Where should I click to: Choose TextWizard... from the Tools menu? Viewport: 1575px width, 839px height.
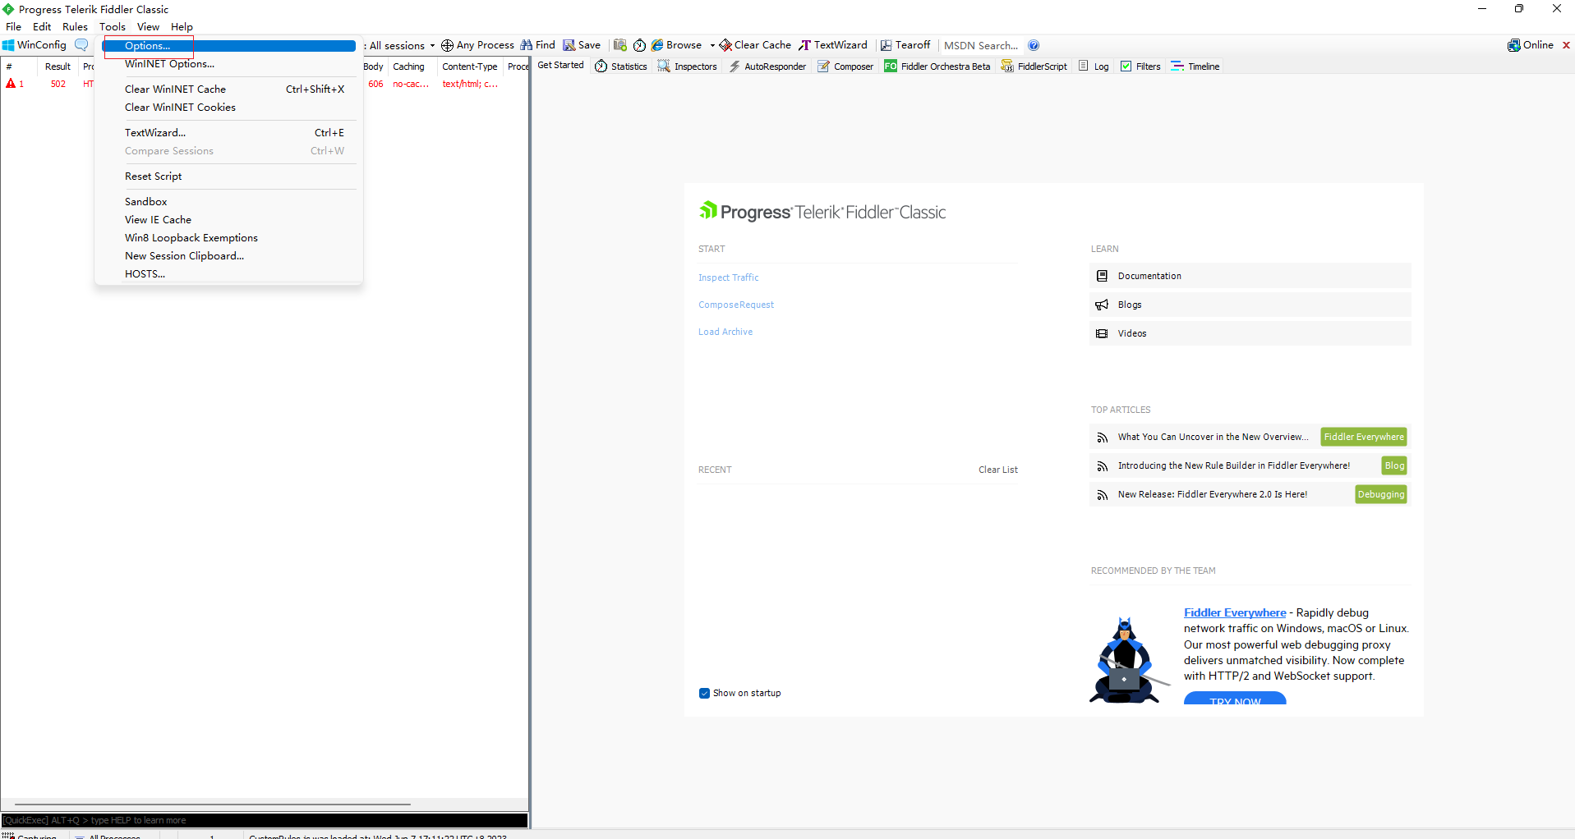pyautogui.click(x=228, y=132)
